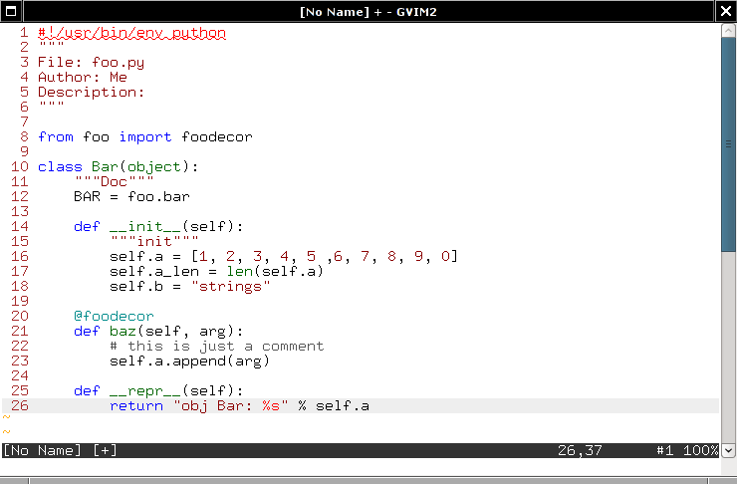Click 'self.b' on line 18
The height and width of the screenshot is (484, 737).
point(136,286)
